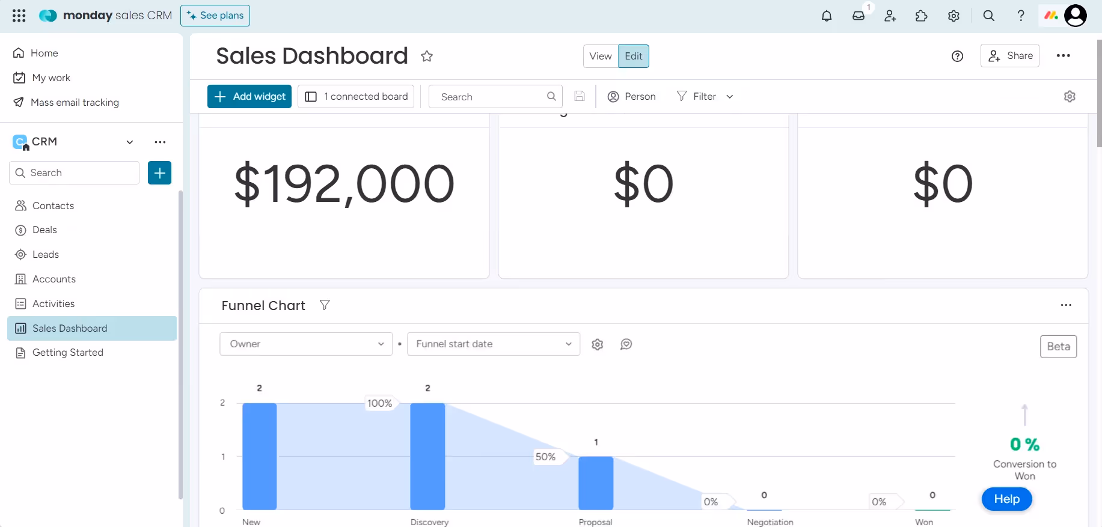Screen dimensions: 1102x527
Task: Click the search field magnifier icon
Action: pos(551,96)
